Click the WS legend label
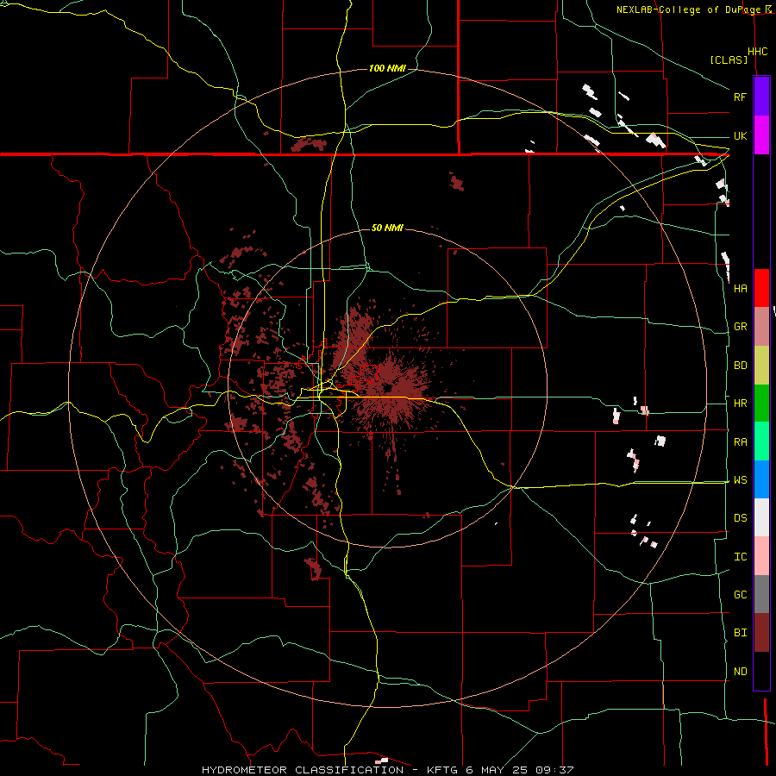 (x=740, y=480)
